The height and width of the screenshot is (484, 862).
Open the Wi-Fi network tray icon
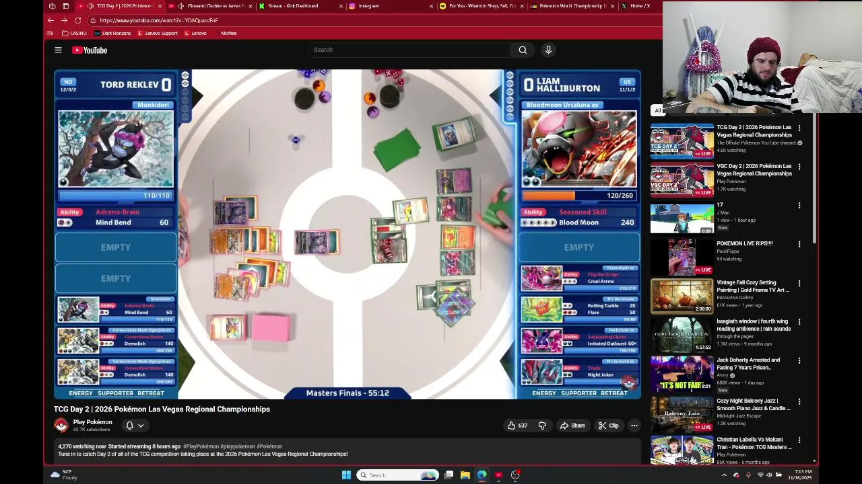pos(760,475)
